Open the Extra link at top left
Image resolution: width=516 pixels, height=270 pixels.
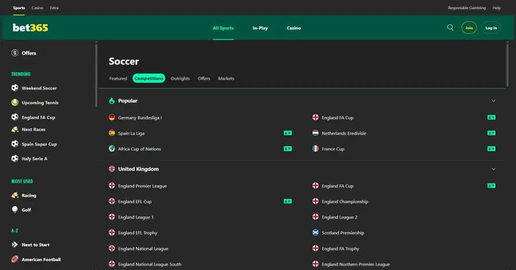click(x=54, y=7)
